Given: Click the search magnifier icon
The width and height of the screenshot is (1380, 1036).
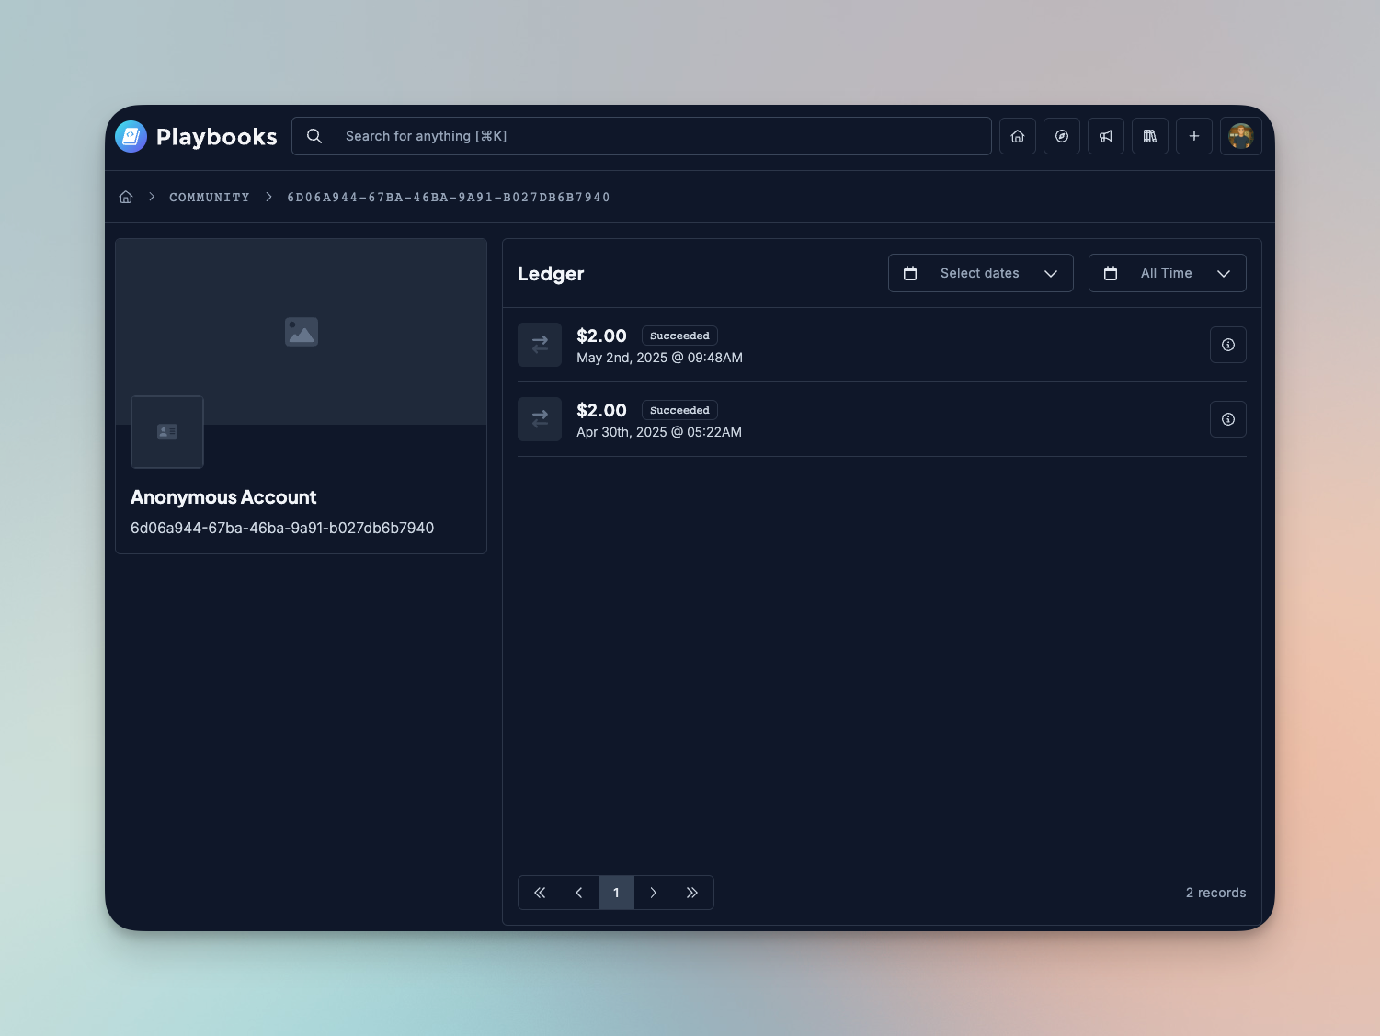Looking at the screenshot, I should click(x=314, y=136).
